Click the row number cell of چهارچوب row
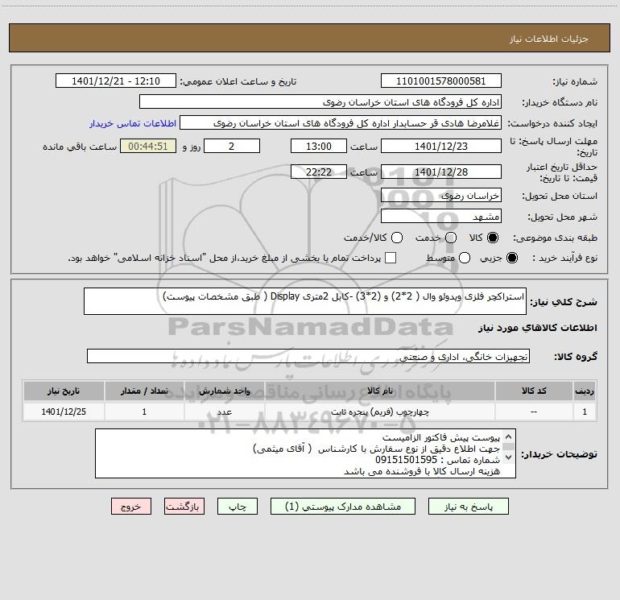Viewport: 620px width, 600px height. pyautogui.click(x=585, y=412)
